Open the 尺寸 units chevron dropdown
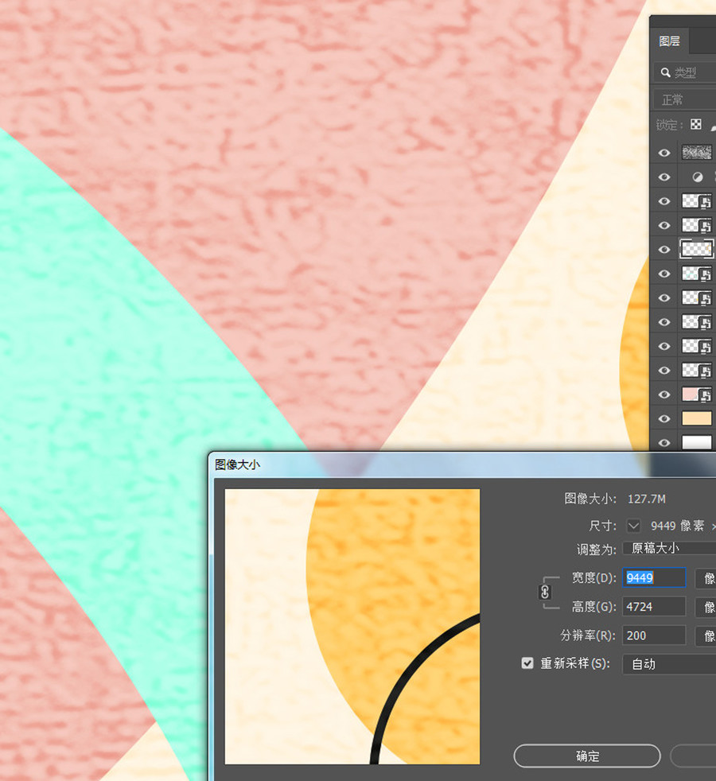Viewport: 716px width, 781px height. click(633, 526)
